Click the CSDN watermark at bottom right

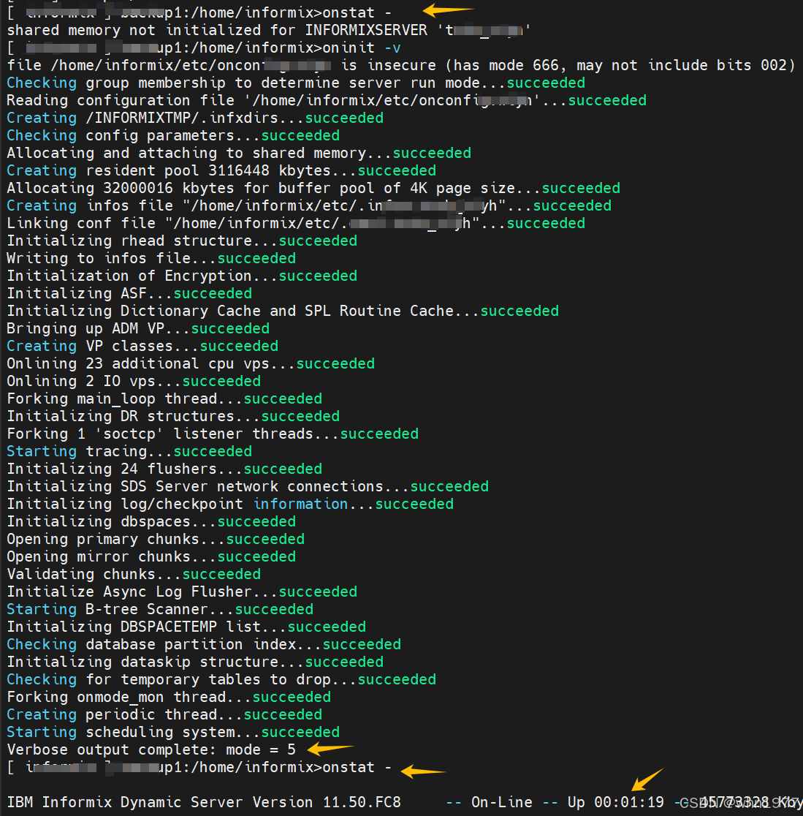click(731, 802)
